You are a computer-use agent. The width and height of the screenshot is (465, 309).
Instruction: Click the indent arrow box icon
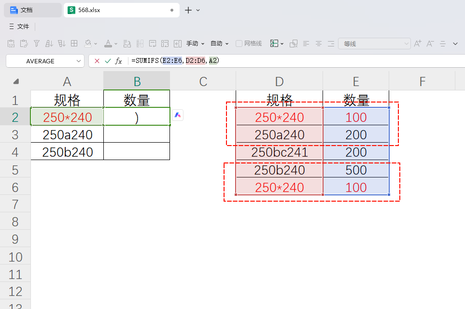[178, 44]
